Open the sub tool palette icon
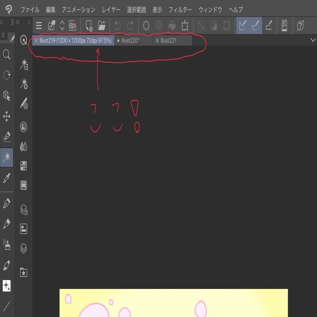Screen dimensions: 317x317 [x=24, y=64]
